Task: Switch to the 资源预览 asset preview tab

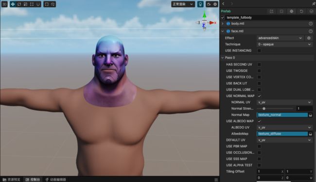Action: [12, 180]
